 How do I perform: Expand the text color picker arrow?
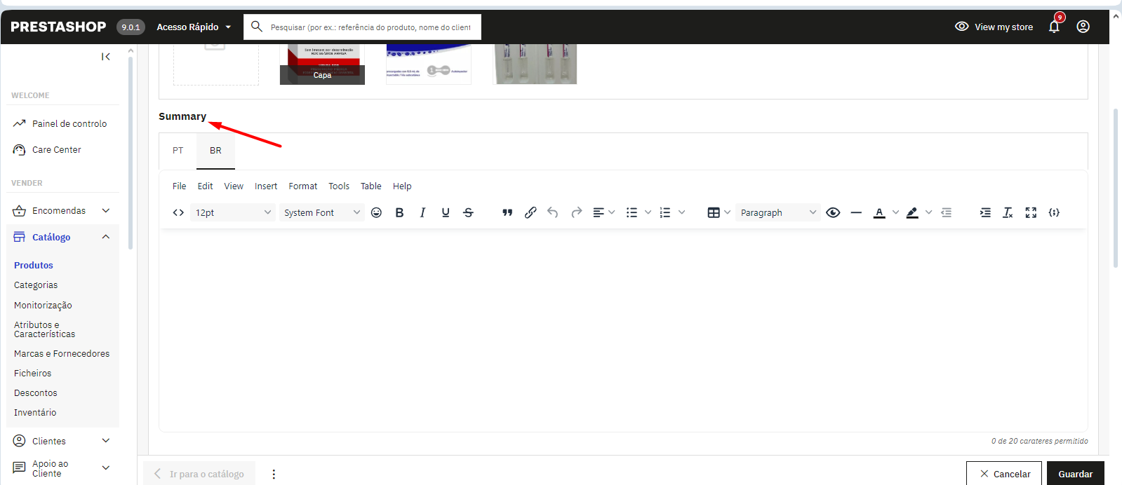[x=895, y=212]
